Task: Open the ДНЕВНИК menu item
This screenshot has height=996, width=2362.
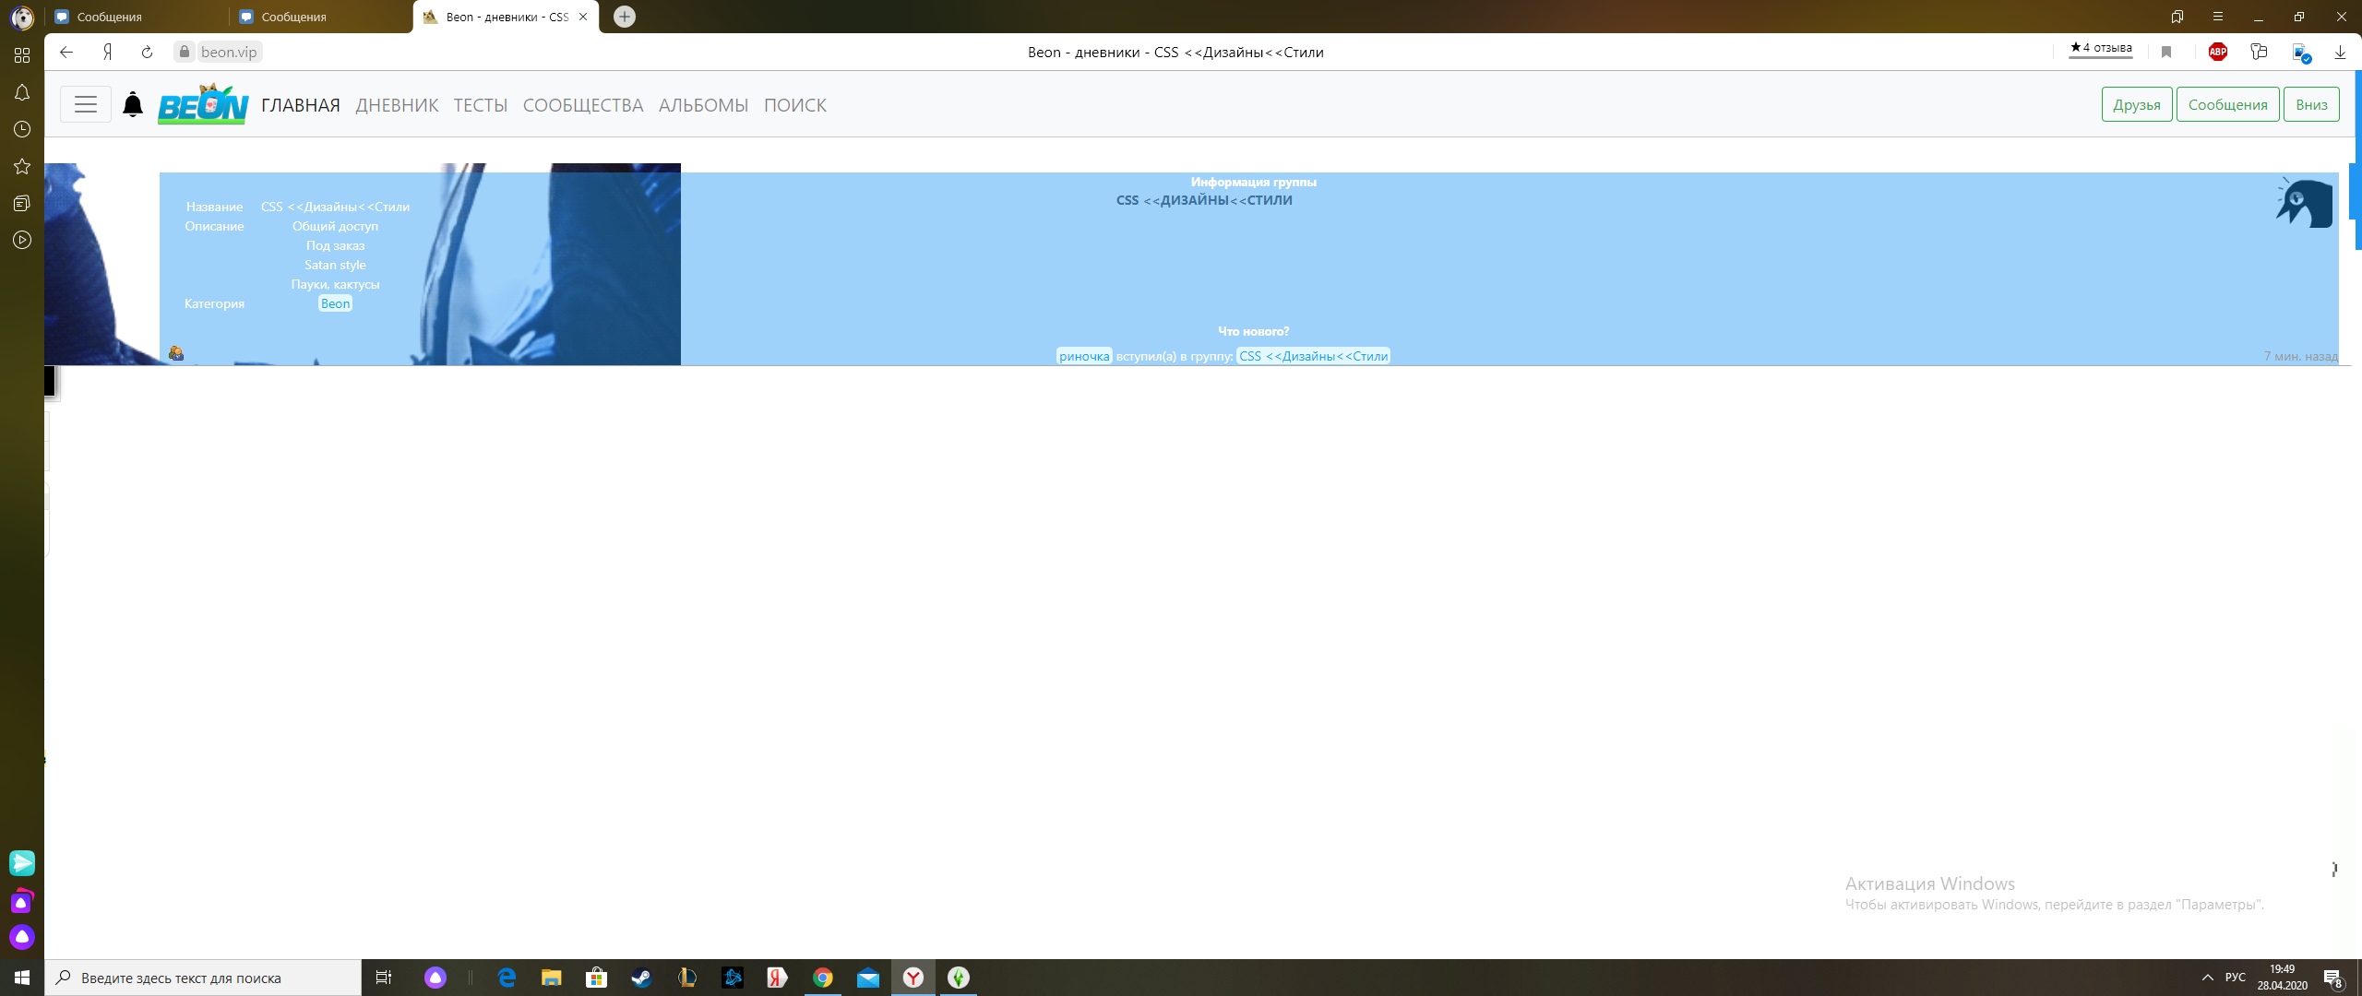Action: point(397,105)
